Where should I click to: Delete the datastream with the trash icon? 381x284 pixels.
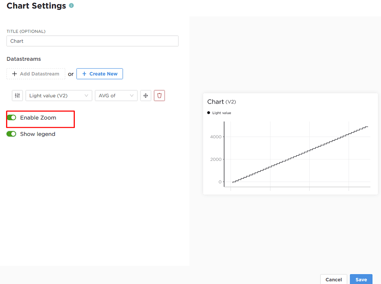click(159, 95)
